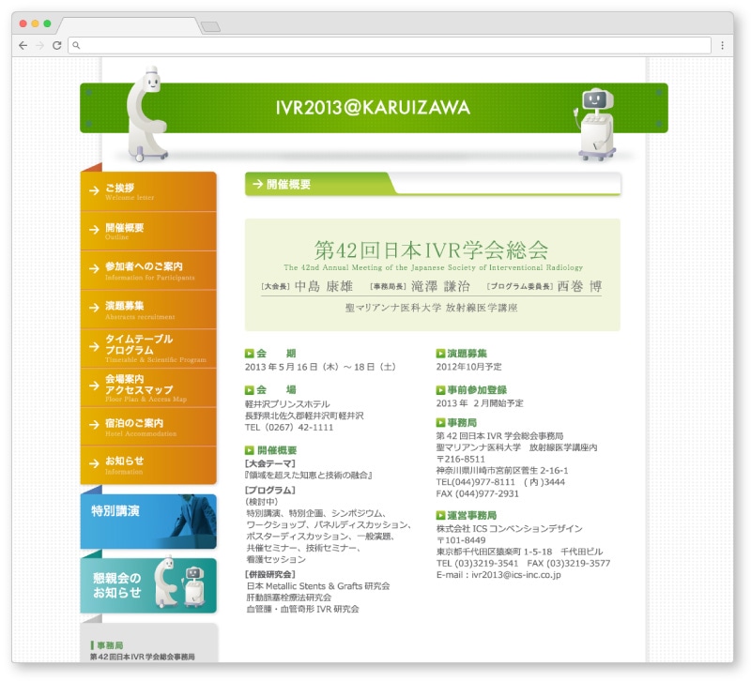Click the browser address bar field
Viewport: 751px width, 681px height.
[390, 45]
